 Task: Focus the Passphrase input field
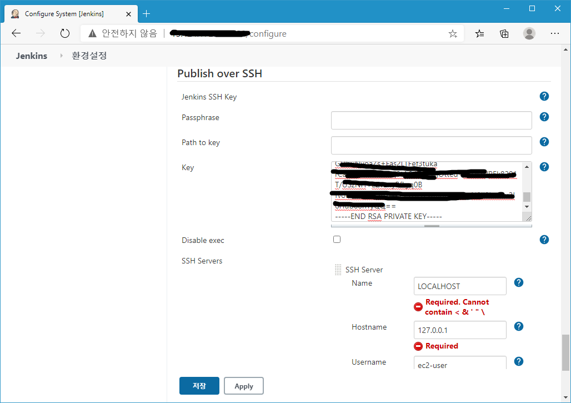(431, 120)
